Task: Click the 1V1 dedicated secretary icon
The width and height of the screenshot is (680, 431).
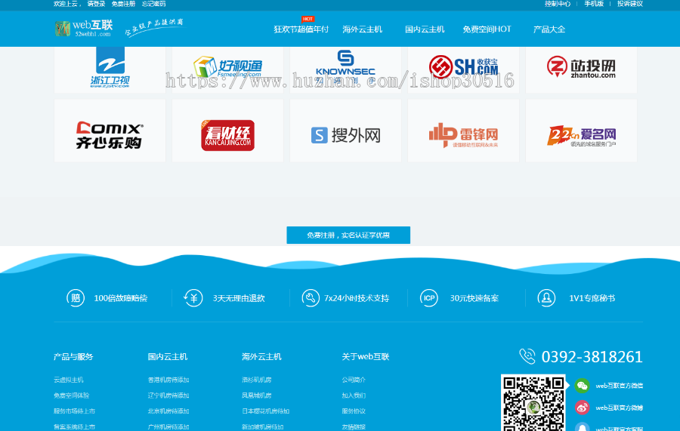Action: click(546, 298)
